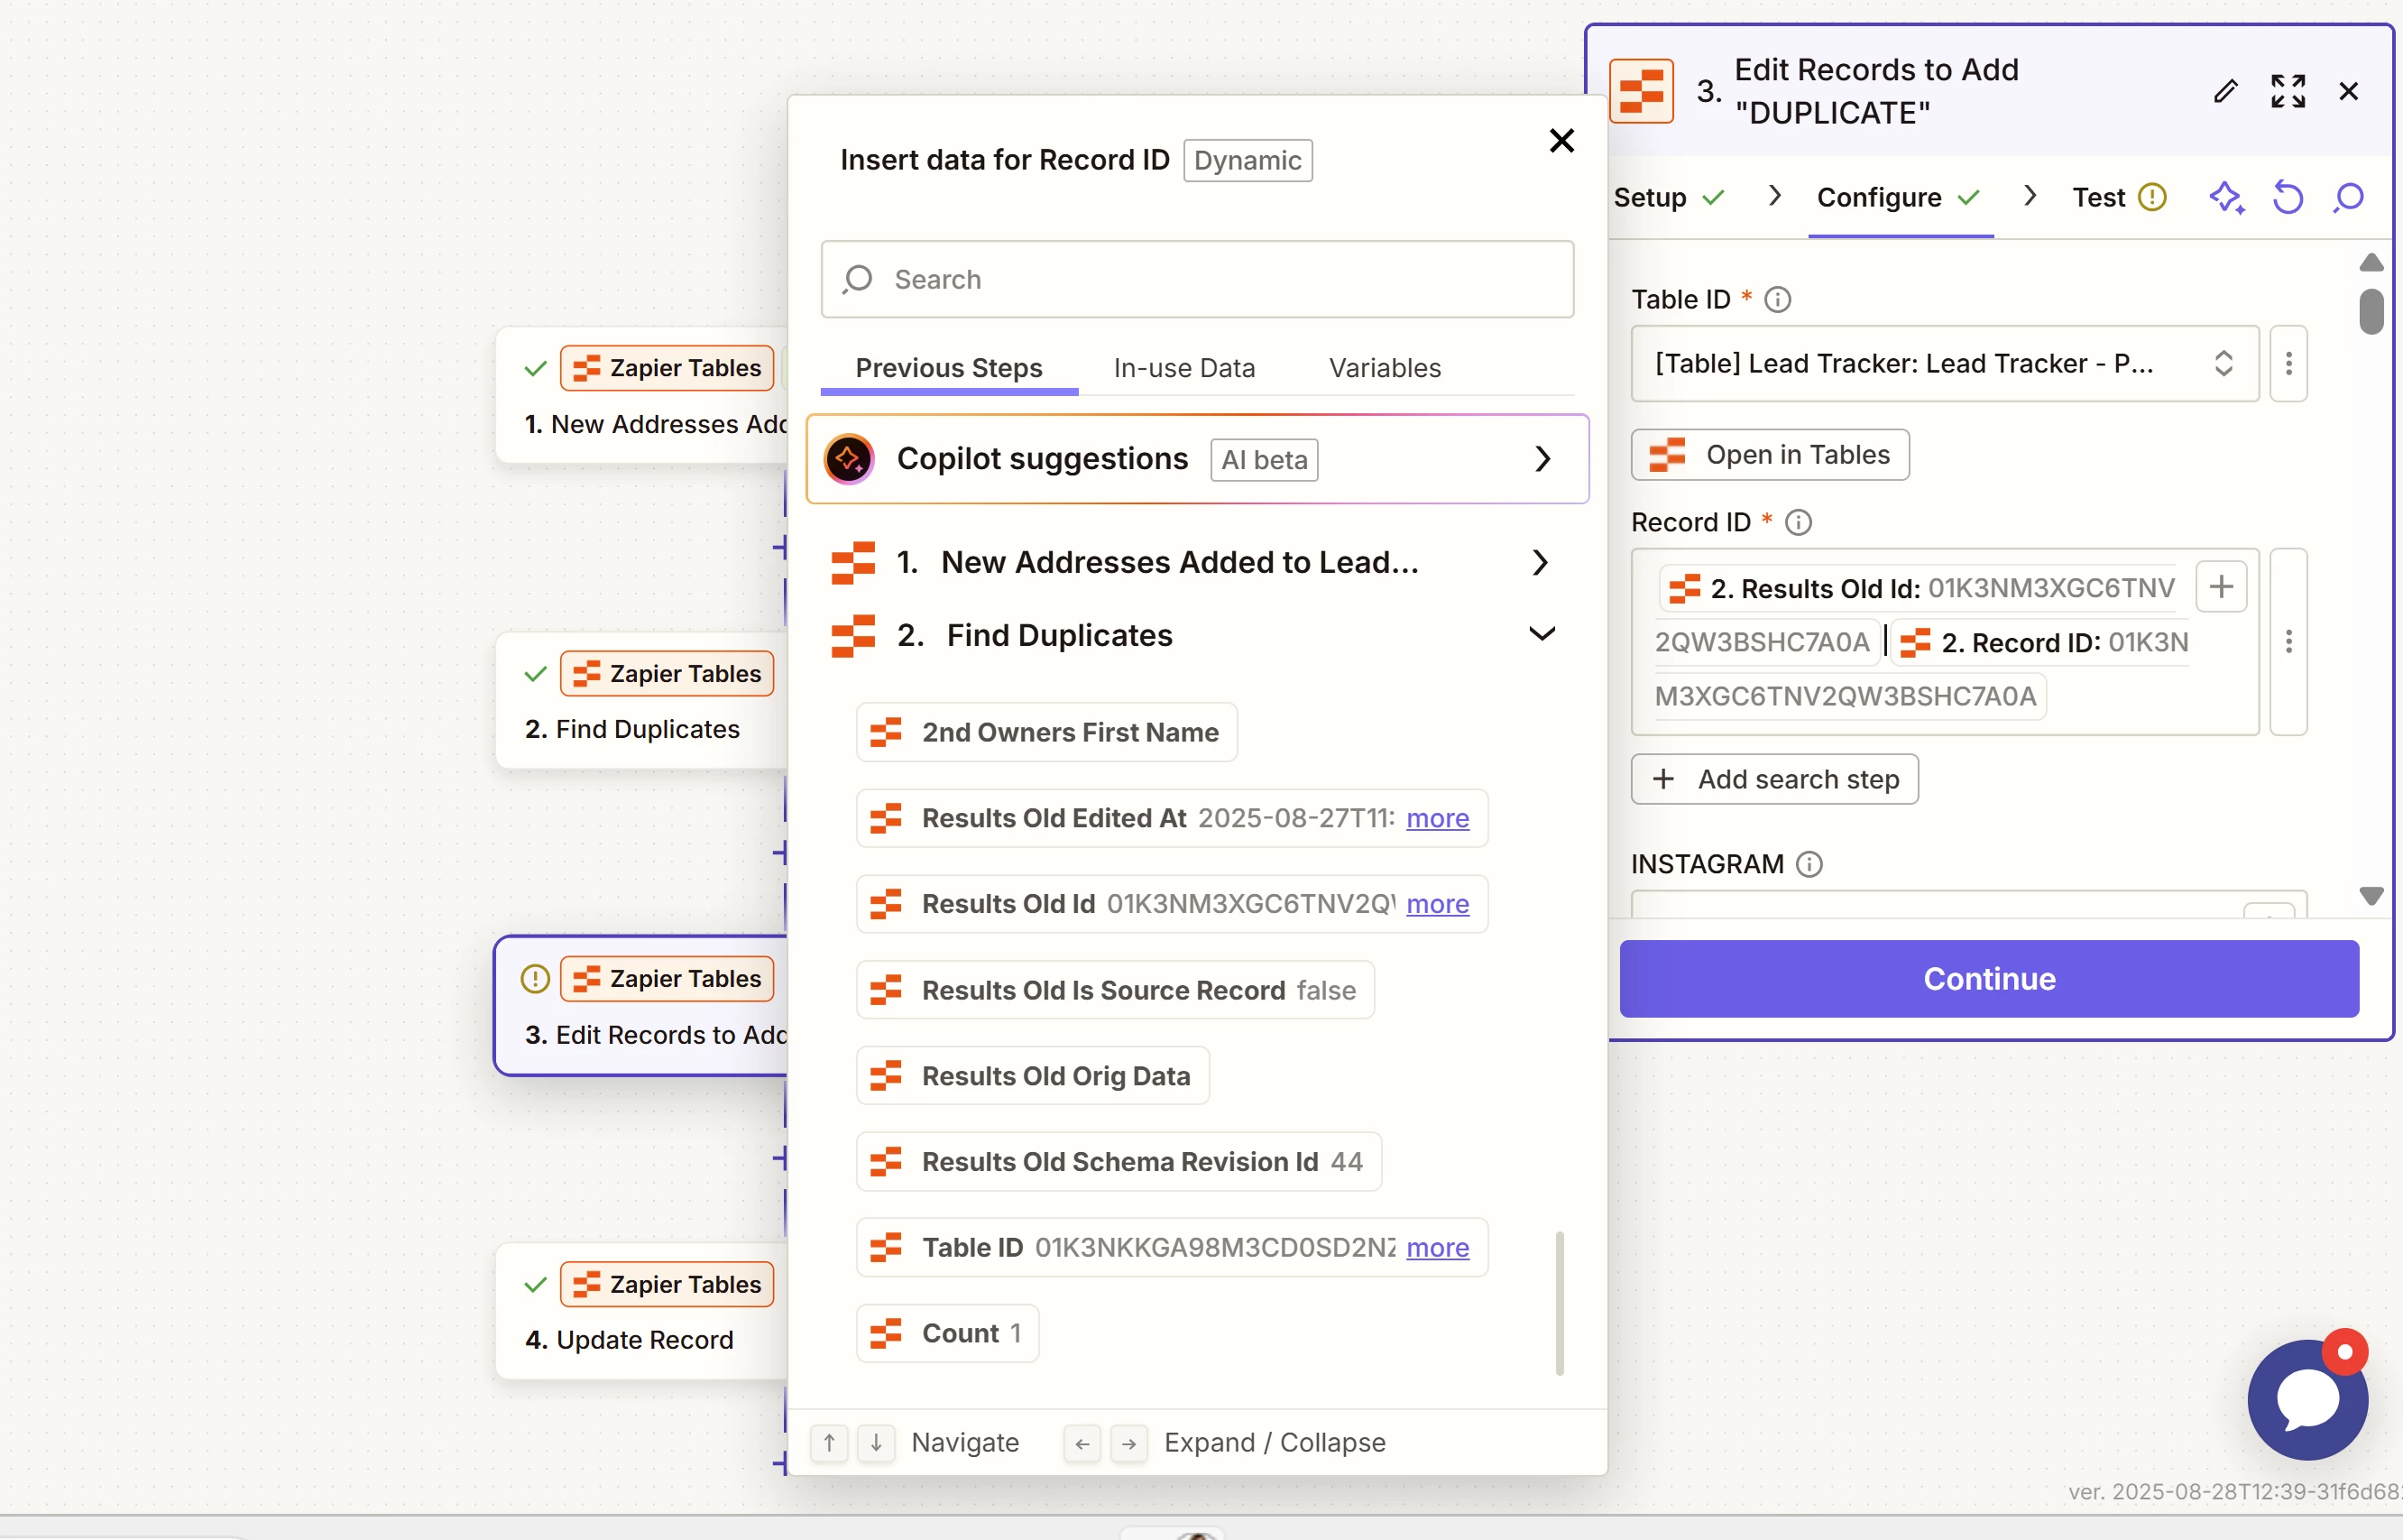The width and height of the screenshot is (2403, 1540).
Task: Select the Table ID data field
Action: click(x=1172, y=1248)
